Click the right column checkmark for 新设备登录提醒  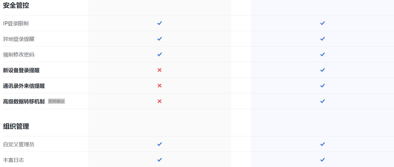(323, 70)
